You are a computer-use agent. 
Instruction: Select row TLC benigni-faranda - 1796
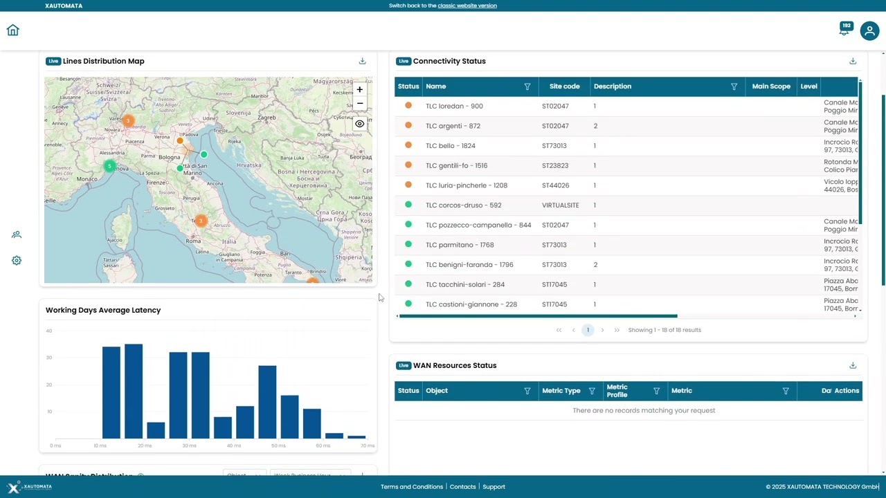point(626,265)
